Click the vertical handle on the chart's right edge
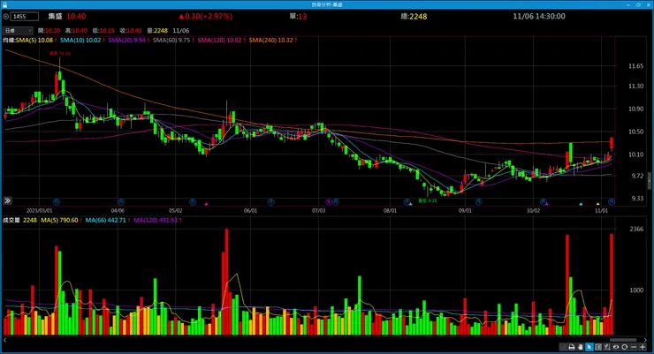654x354 pixels. pyautogui.click(x=649, y=180)
